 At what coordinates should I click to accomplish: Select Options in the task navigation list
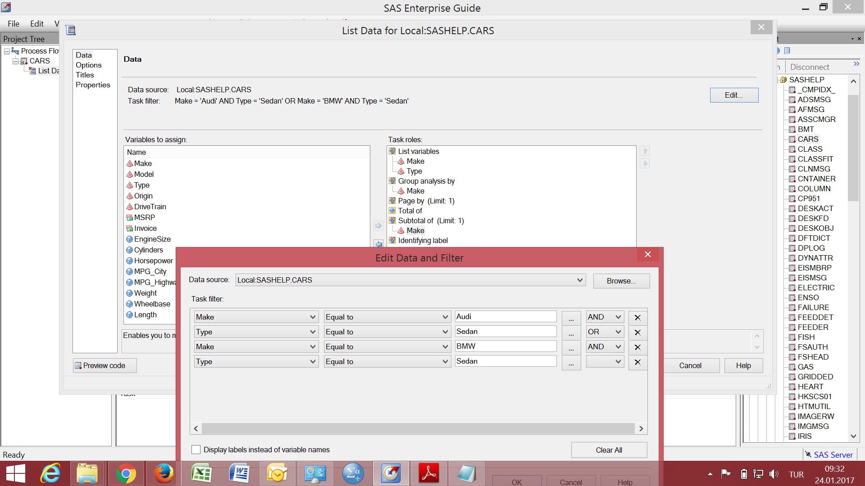coord(88,65)
